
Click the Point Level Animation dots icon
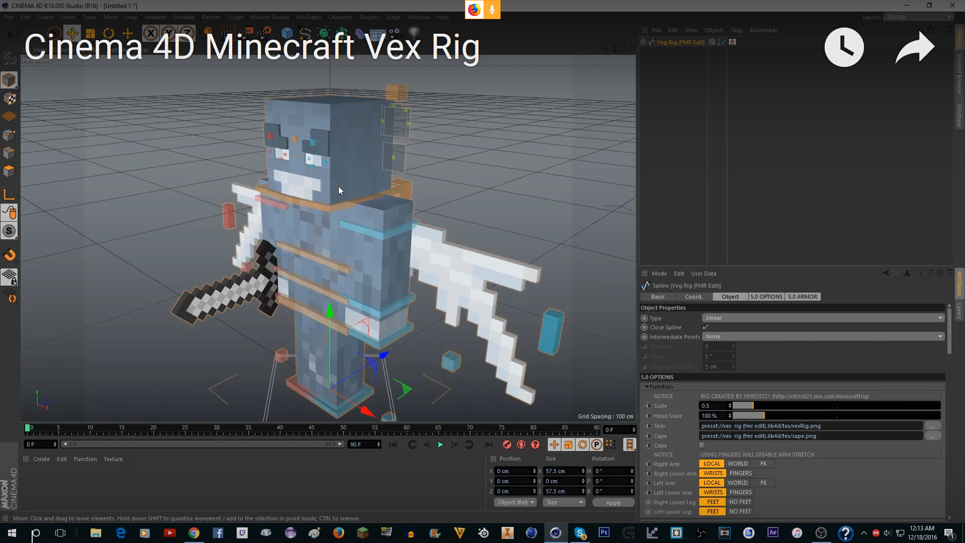(610, 444)
